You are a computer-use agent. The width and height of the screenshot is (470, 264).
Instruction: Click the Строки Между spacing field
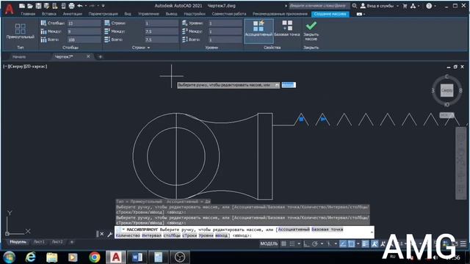(x=162, y=31)
